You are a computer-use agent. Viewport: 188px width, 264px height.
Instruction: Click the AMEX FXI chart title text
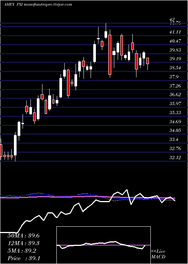click(x=38, y=5)
